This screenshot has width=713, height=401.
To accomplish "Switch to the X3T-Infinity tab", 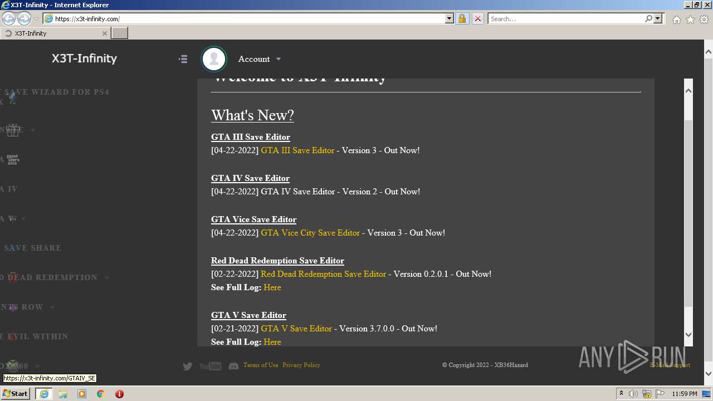I will [56, 33].
